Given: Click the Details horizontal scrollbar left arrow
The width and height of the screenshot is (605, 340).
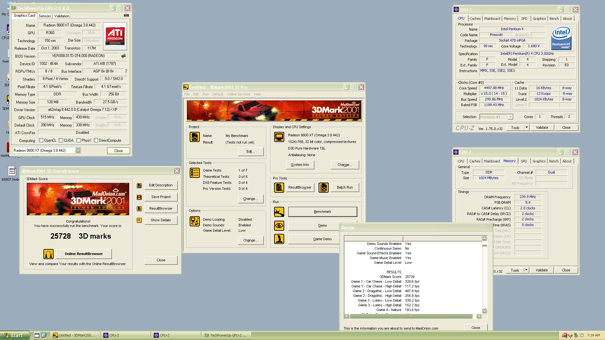Looking at the screenshot, I should point(347,316).
